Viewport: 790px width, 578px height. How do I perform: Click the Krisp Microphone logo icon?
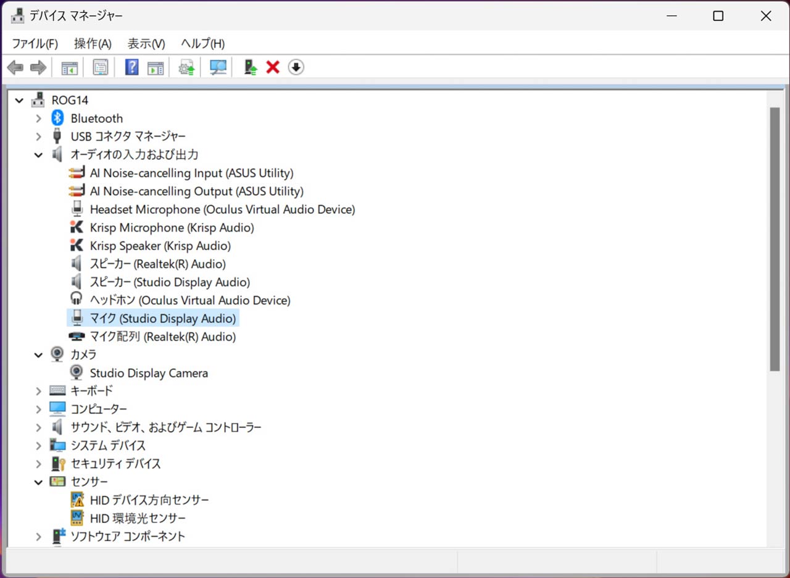tap(77, 227)
